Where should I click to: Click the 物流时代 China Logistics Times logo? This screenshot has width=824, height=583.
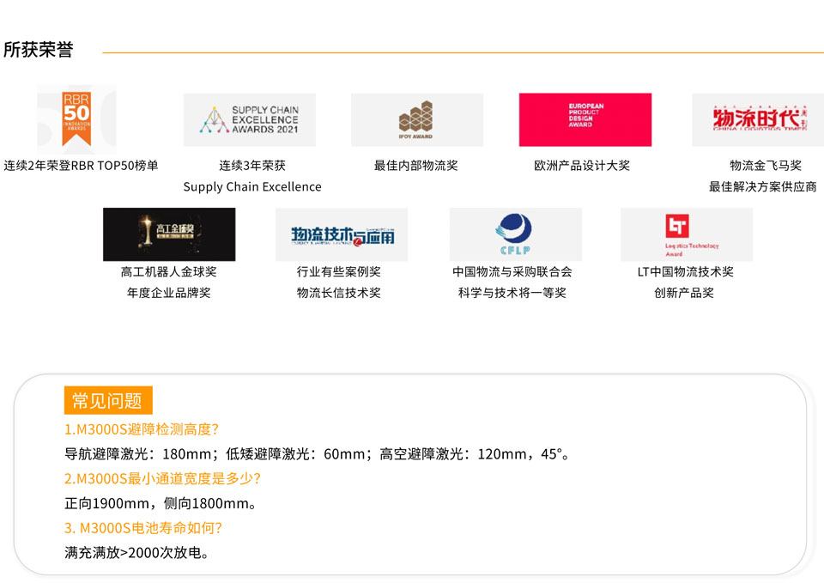pos(757,120)
